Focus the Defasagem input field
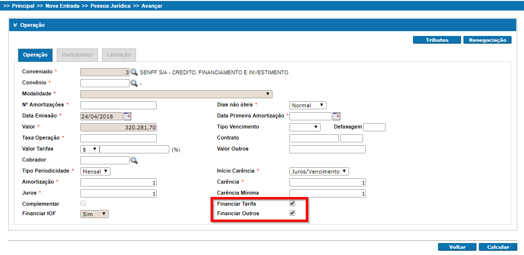This screenshot has height=255, width=524. pyautogui.click(x=374, y=127)
